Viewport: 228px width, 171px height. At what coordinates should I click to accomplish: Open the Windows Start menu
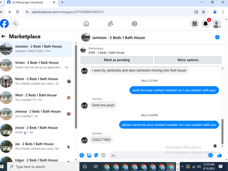2,166
